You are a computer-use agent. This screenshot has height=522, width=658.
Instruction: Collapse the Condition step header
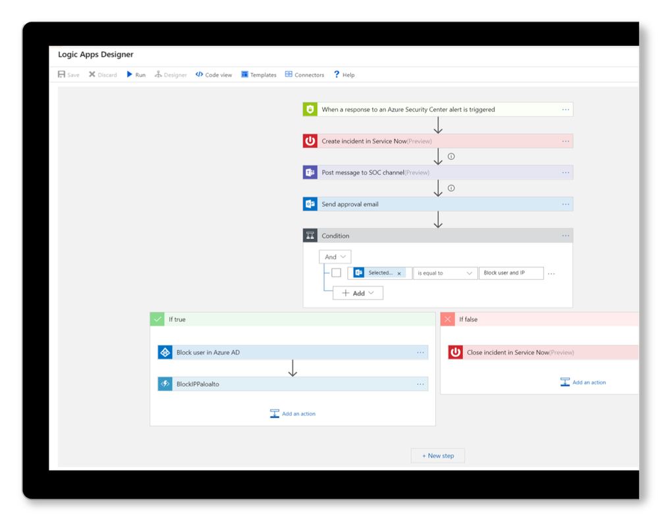[438, 236]
